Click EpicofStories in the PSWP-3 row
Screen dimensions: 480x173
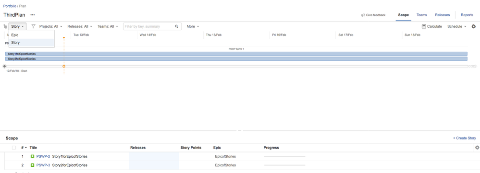point(226,165)
